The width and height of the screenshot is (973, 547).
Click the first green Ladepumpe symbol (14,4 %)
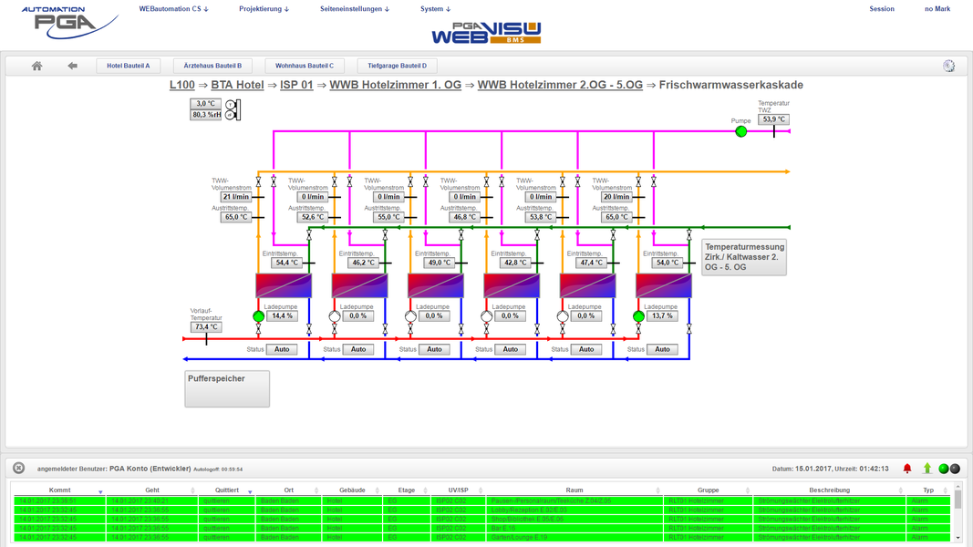259,316
